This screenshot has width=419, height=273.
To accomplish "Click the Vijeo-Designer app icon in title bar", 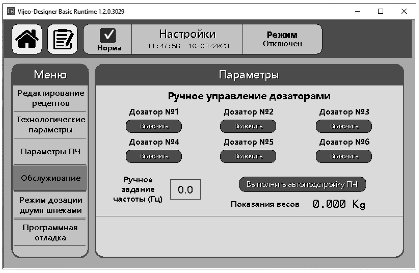I will click(x=11, y=11).
